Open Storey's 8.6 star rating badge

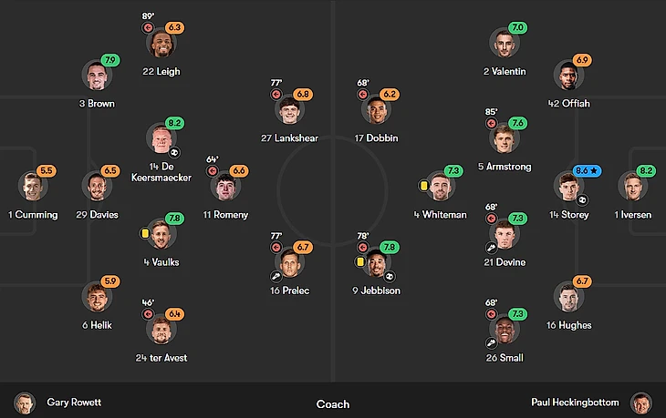(x=588, y=170)
